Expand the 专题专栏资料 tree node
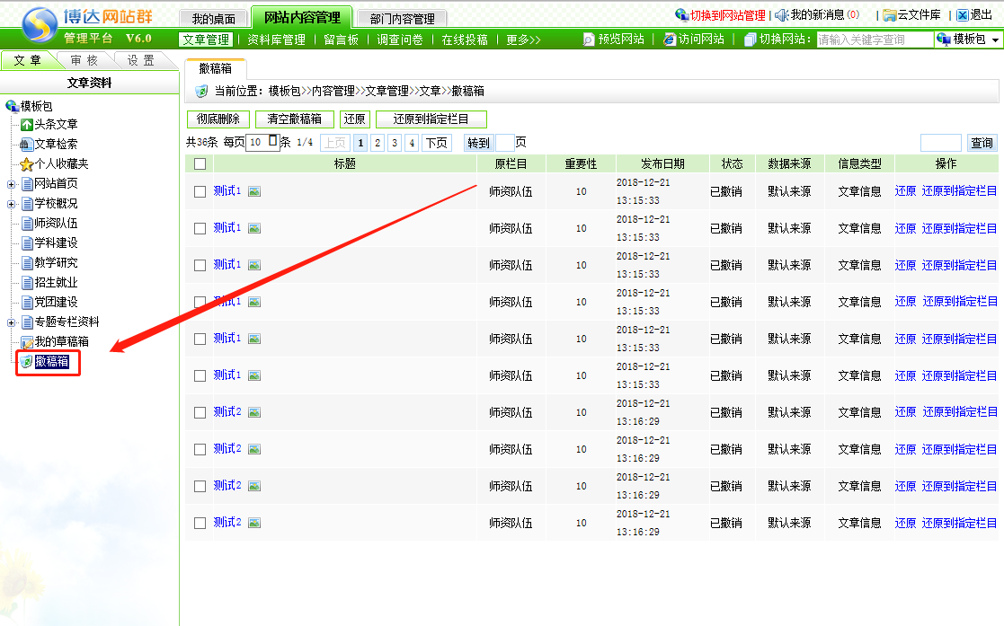The width and height of the screenshot is (1004, 626). pos(11,322)
